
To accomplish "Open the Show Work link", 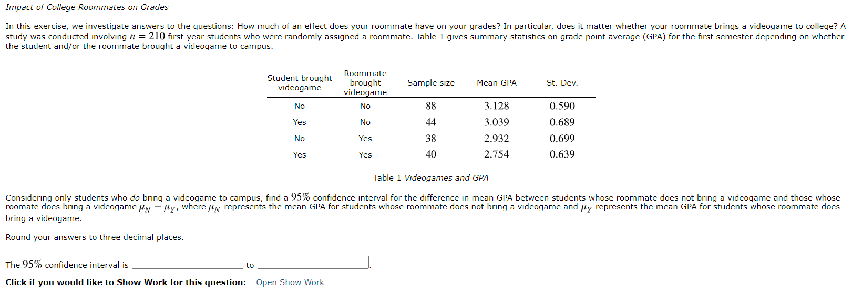I will (290, 282).
